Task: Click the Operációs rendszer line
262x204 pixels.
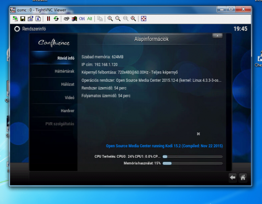Action: coord(151,80)
